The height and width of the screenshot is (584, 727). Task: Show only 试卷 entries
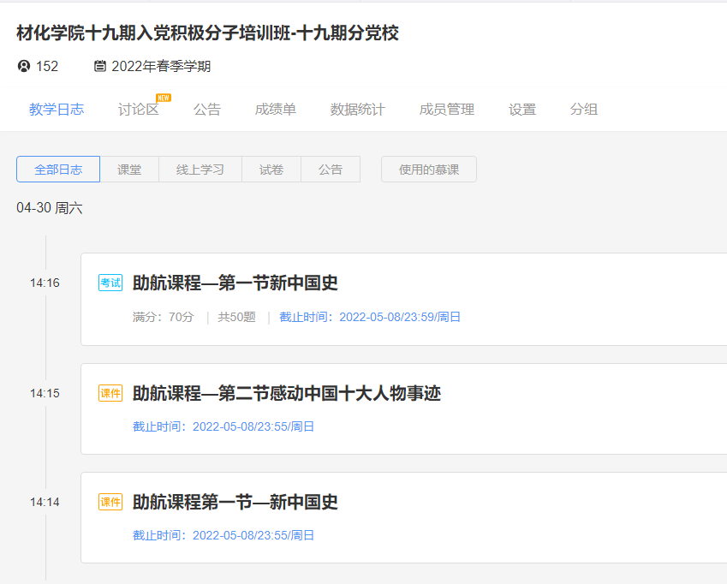click(x=271, y=170)
